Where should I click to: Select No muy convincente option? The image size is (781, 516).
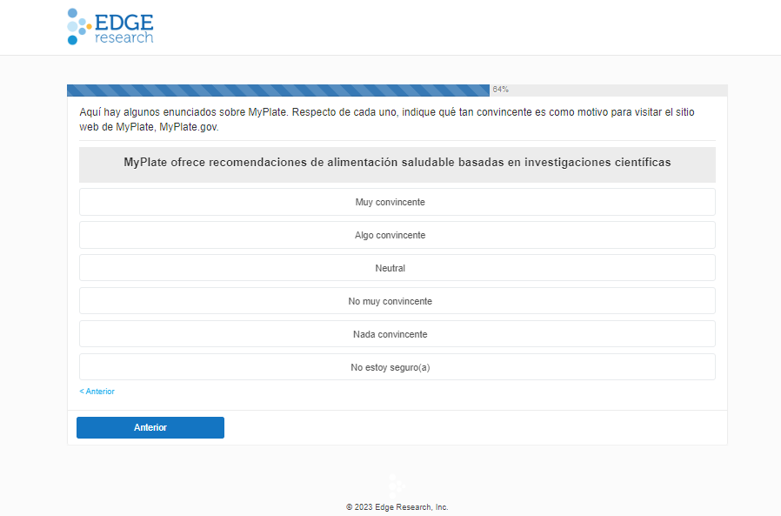pos(397,300)
